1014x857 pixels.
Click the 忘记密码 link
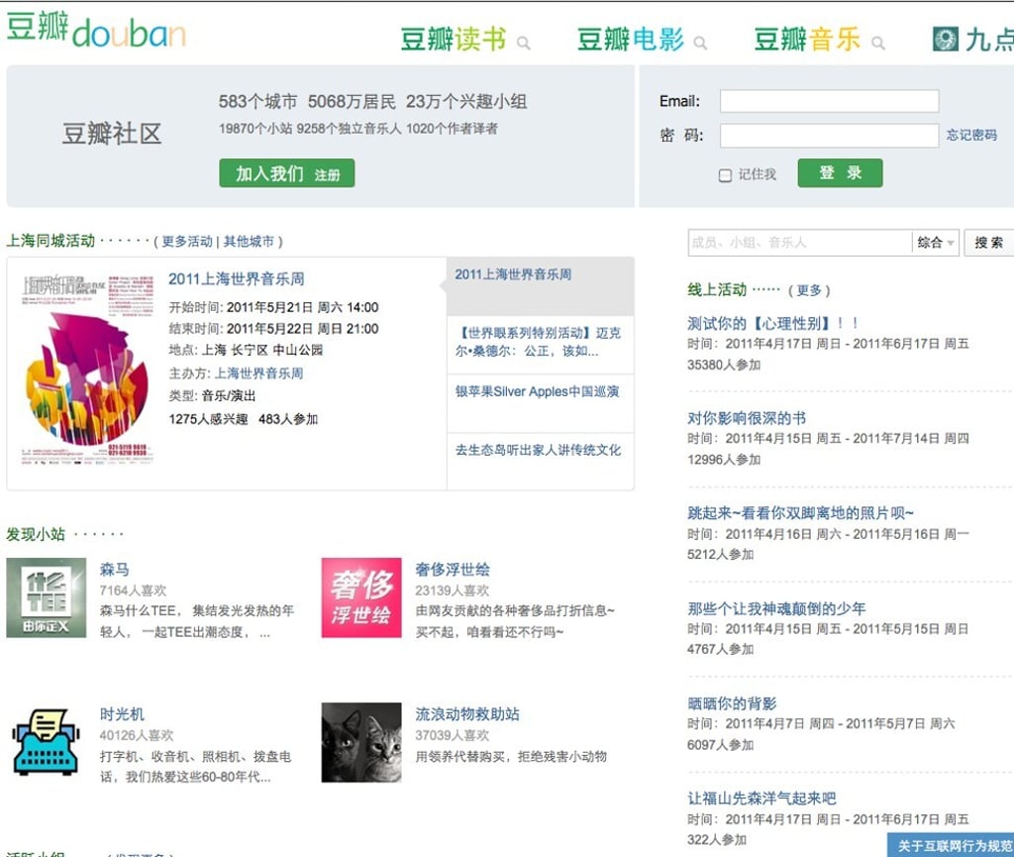coord(971,135)
